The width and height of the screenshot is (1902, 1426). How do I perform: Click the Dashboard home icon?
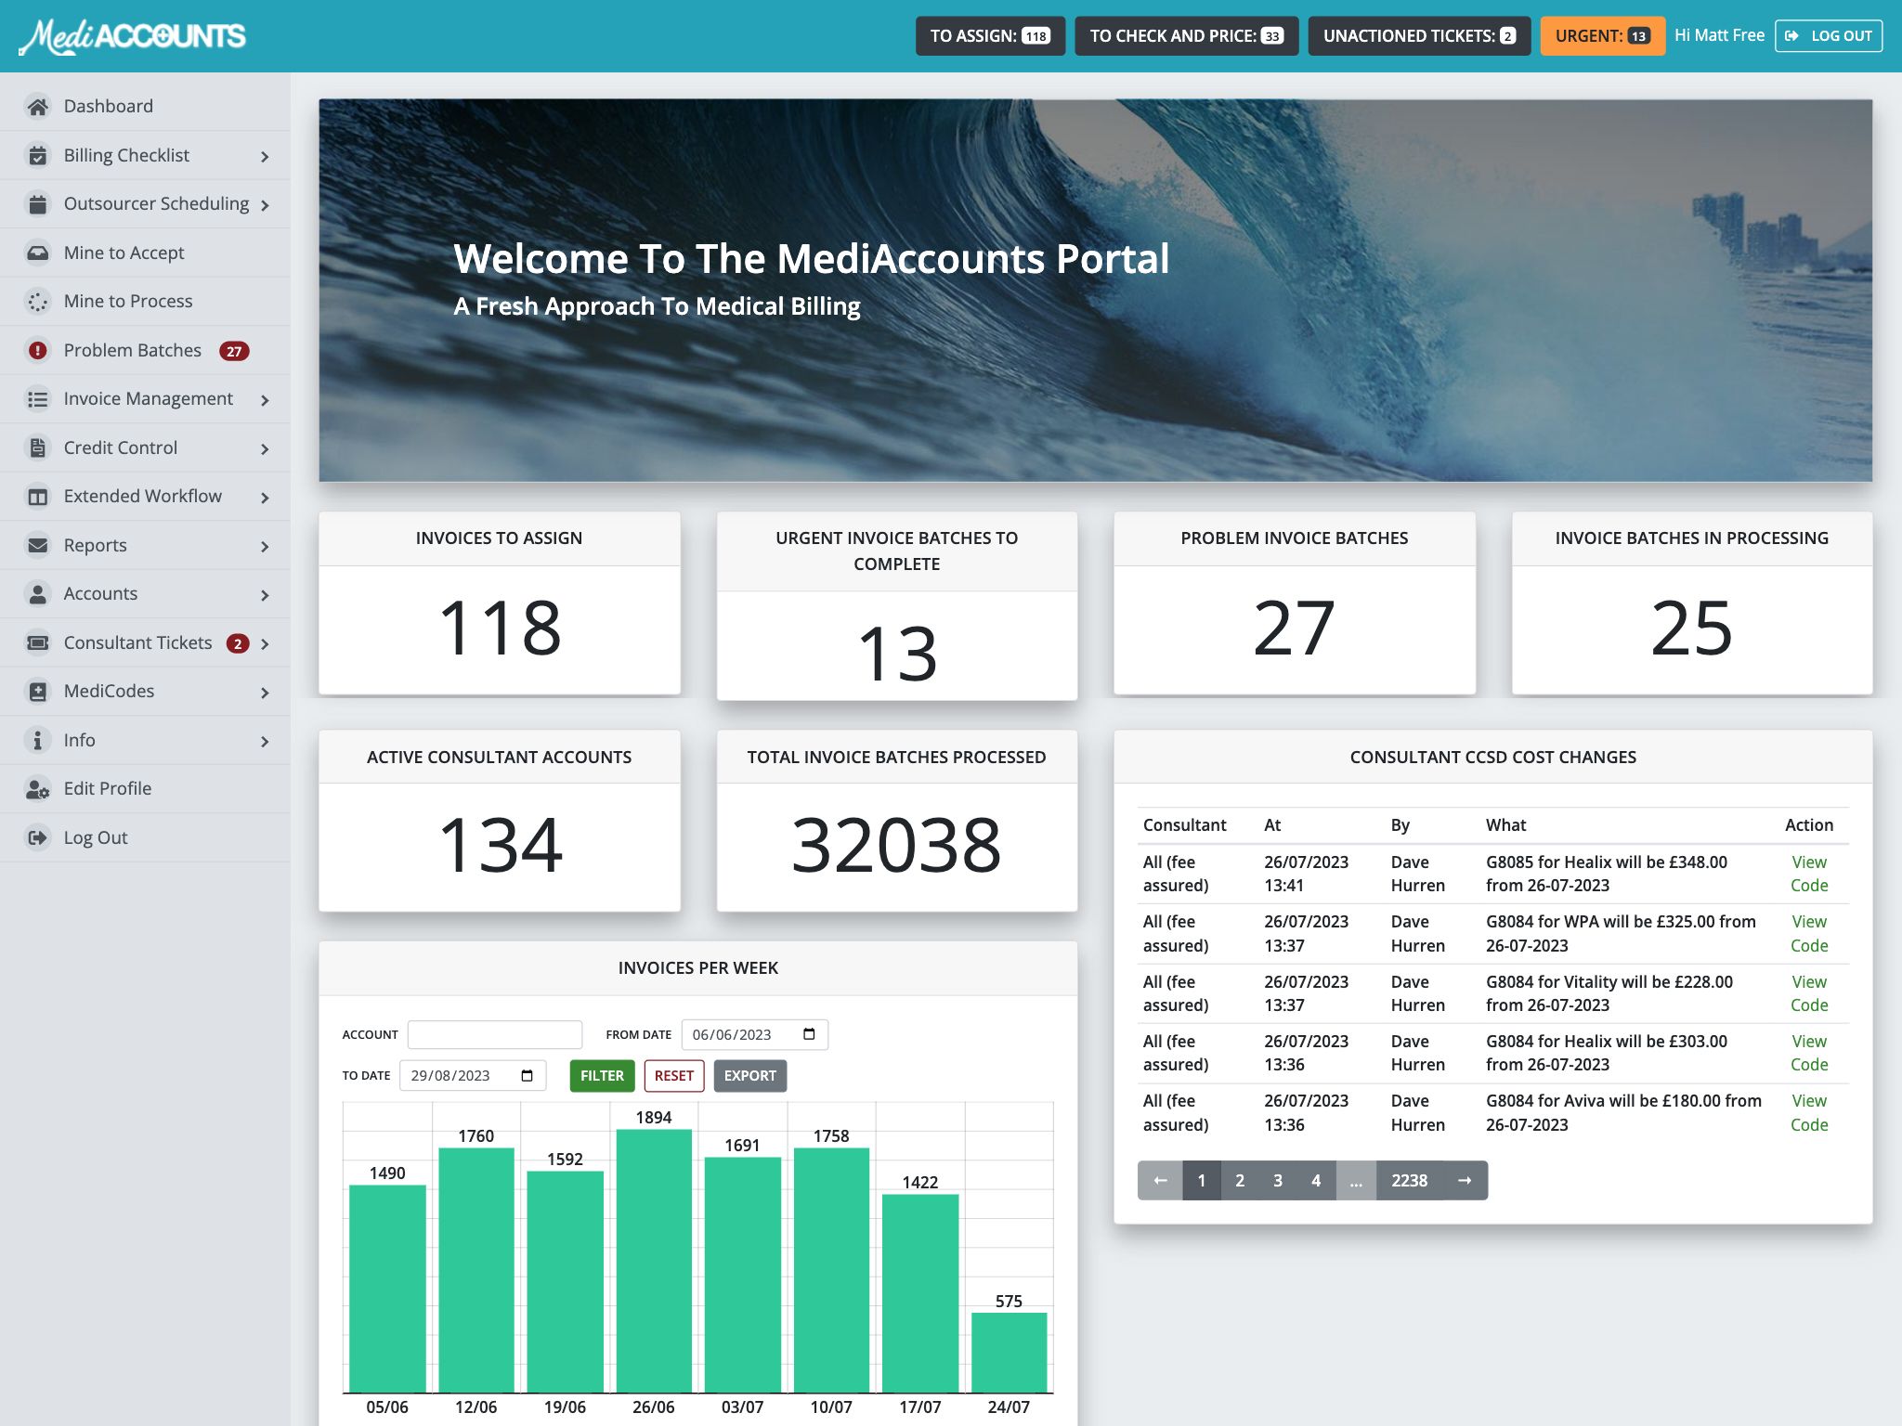(x=37, y=107)
